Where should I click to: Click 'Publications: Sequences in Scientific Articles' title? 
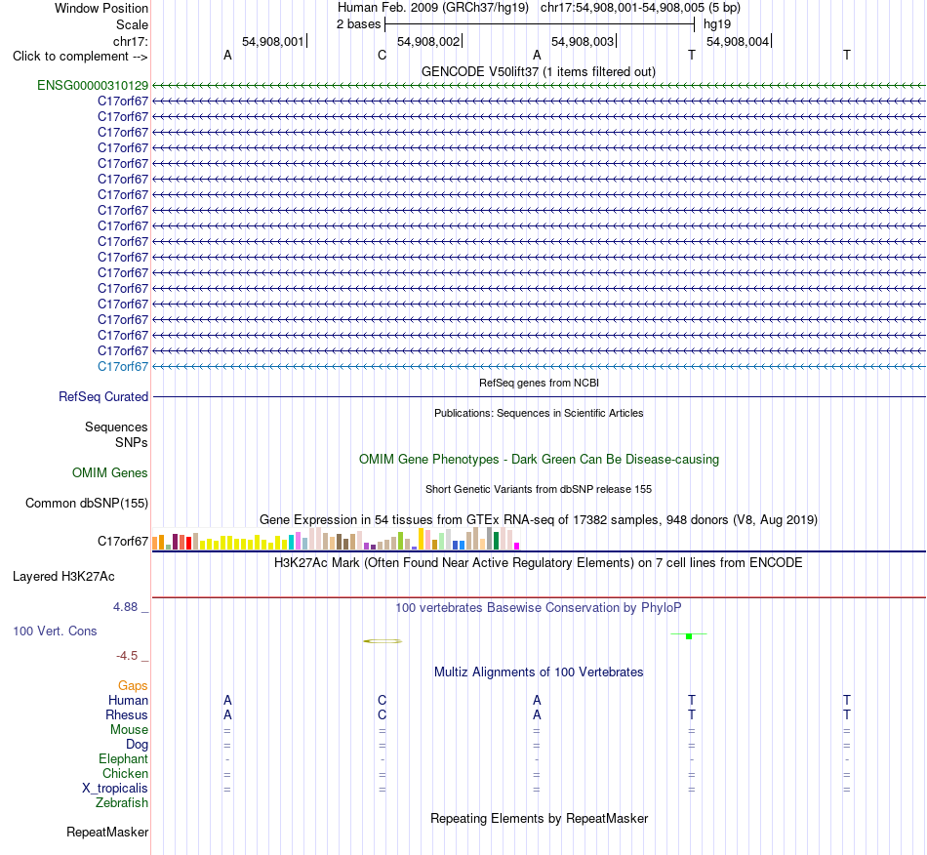coord(539,413)
